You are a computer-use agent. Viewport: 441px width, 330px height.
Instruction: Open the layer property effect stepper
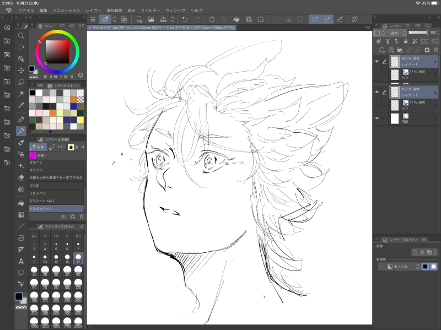[435, 252]
